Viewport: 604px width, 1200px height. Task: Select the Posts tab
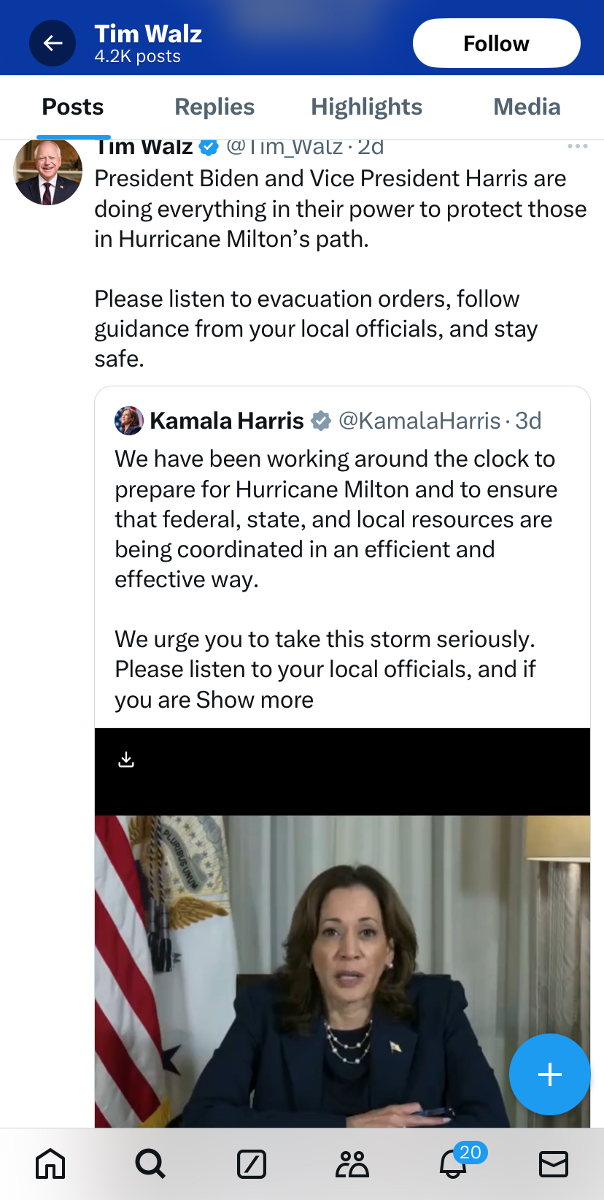click(x=73, y=107)
